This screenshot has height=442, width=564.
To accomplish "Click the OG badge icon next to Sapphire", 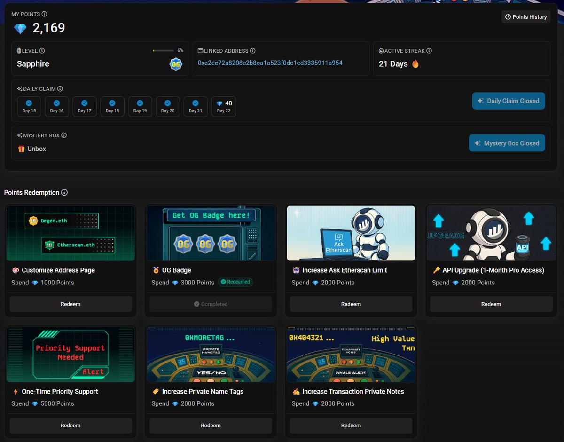I will (x=176, y=64).
